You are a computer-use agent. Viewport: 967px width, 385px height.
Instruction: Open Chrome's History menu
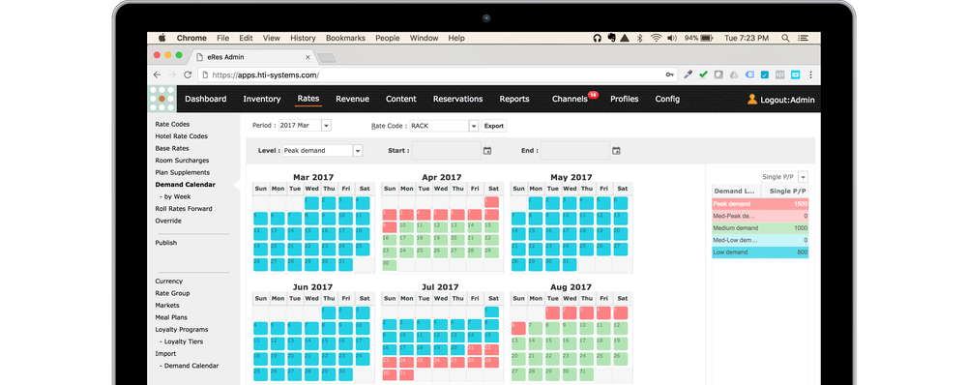(x=303, y=39)
